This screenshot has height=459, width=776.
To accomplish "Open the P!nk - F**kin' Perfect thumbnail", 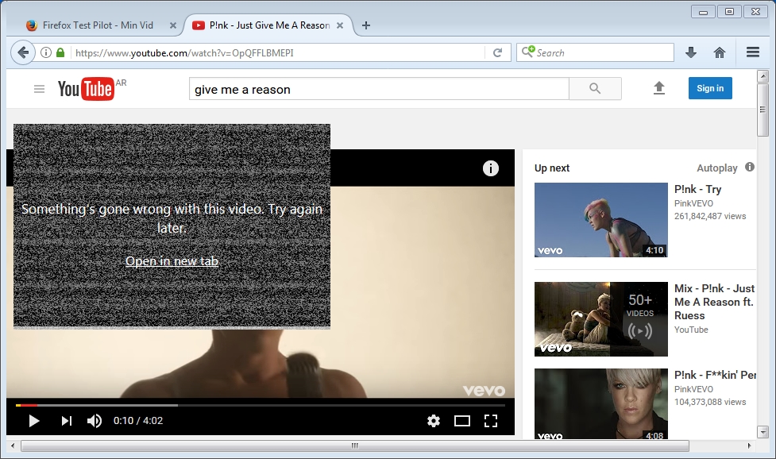I will tap(600, 403).
